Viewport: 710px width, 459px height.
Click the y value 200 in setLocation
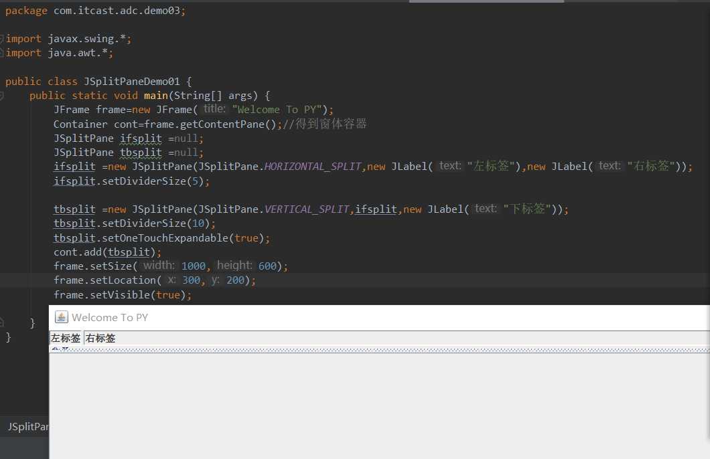click(236, 280)
